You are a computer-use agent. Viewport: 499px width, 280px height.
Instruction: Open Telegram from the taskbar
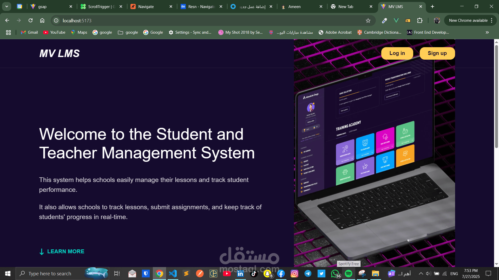tap(308, 274)
